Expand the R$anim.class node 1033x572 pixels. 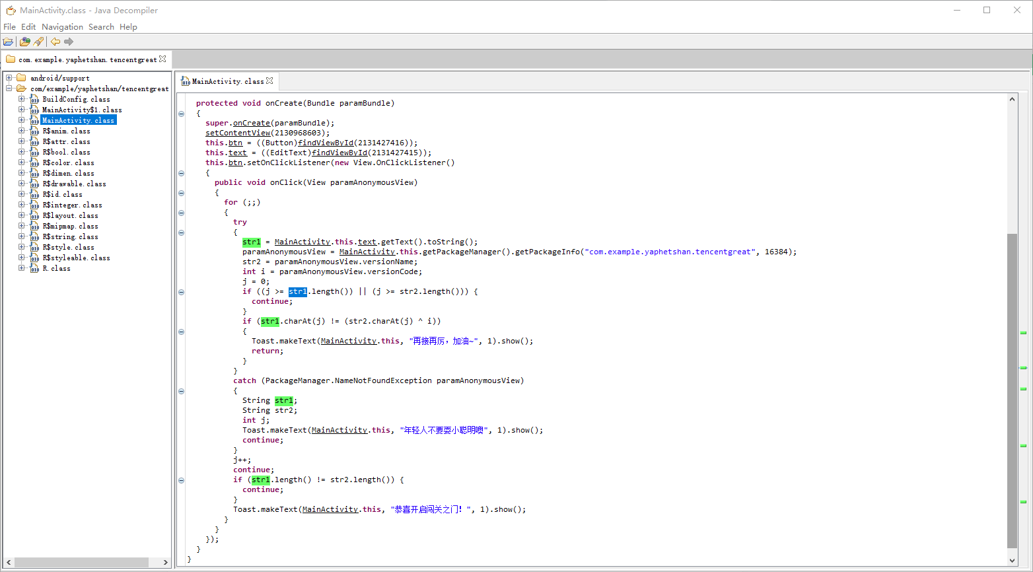click(x=21, y=131)
